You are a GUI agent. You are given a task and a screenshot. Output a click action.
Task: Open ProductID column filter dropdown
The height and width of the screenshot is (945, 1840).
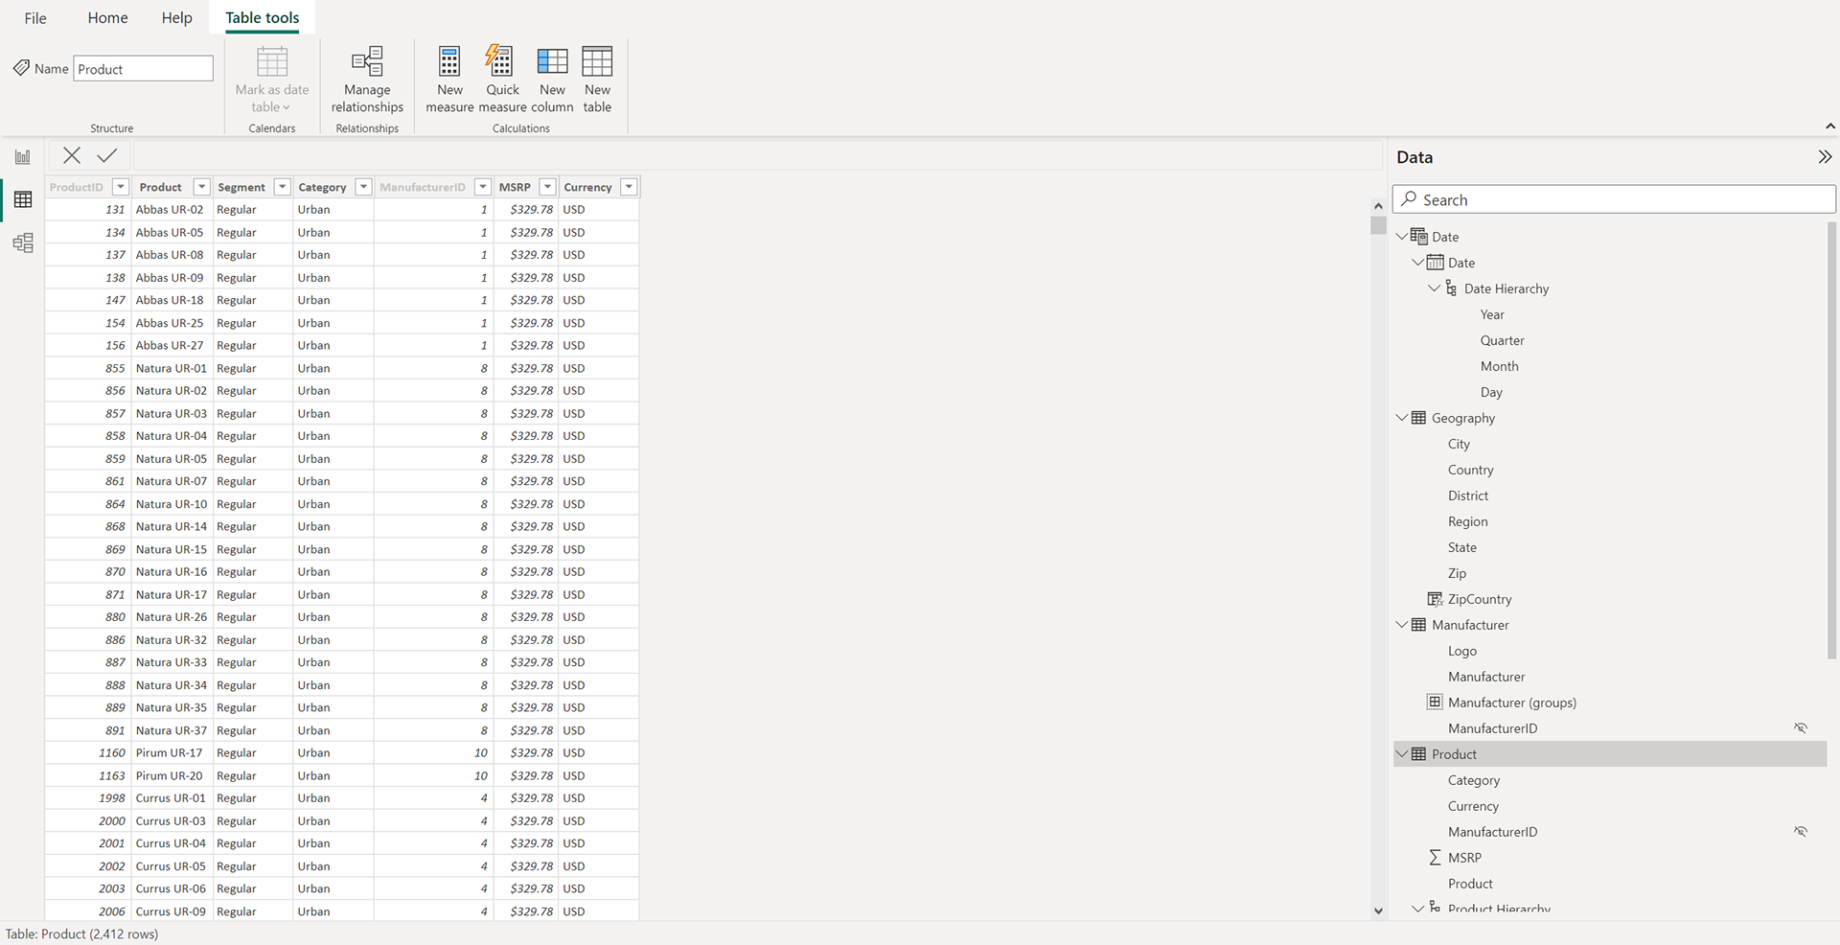(120, 187)
